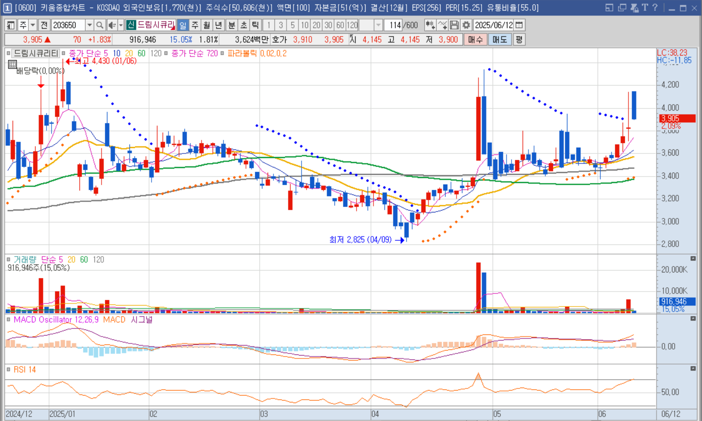This screenshot has height=421, width=702.
Task: Click the duplicate window icon in title bar
Action: point(621,7)
